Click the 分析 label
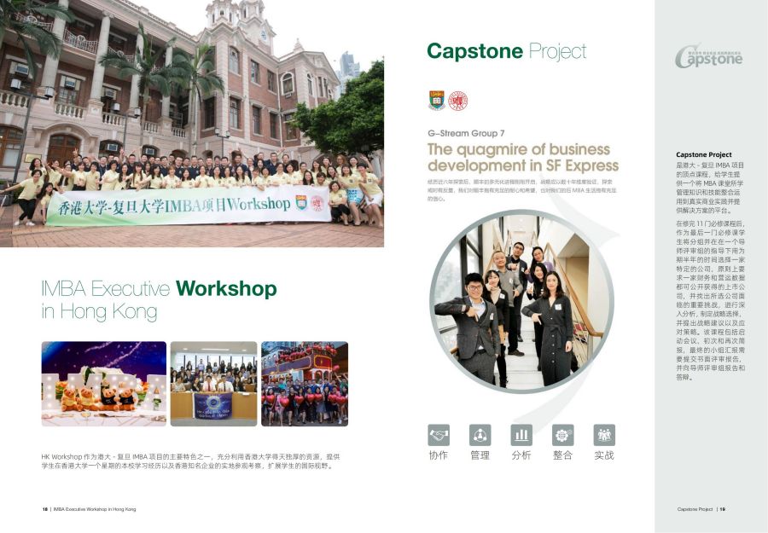Screen dimensions: 768x533 [521, 455]
